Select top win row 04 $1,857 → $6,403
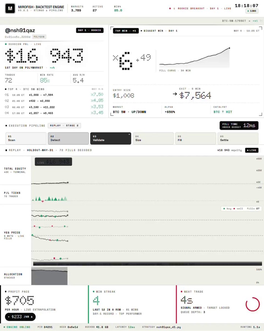The height and width of the screenshot is (331, 264). (54, 113)
